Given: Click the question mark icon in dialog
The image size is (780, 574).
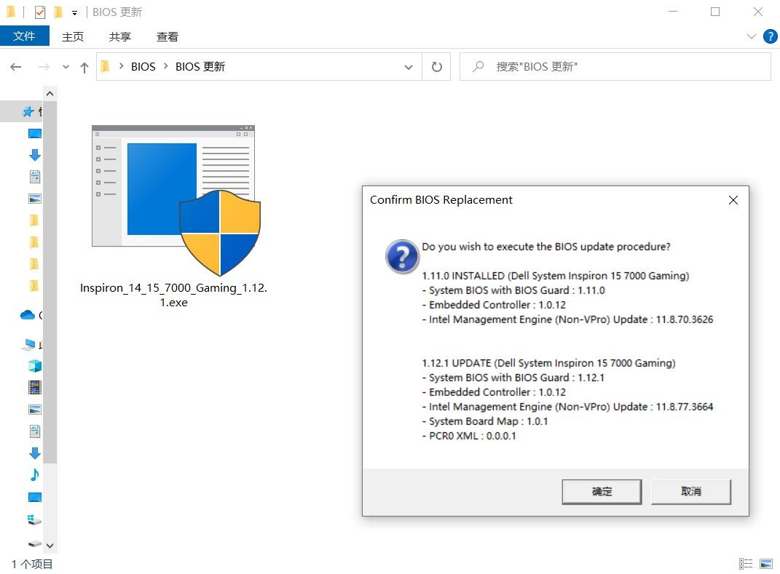Looking at the screenshot, I should pos(402,256).
